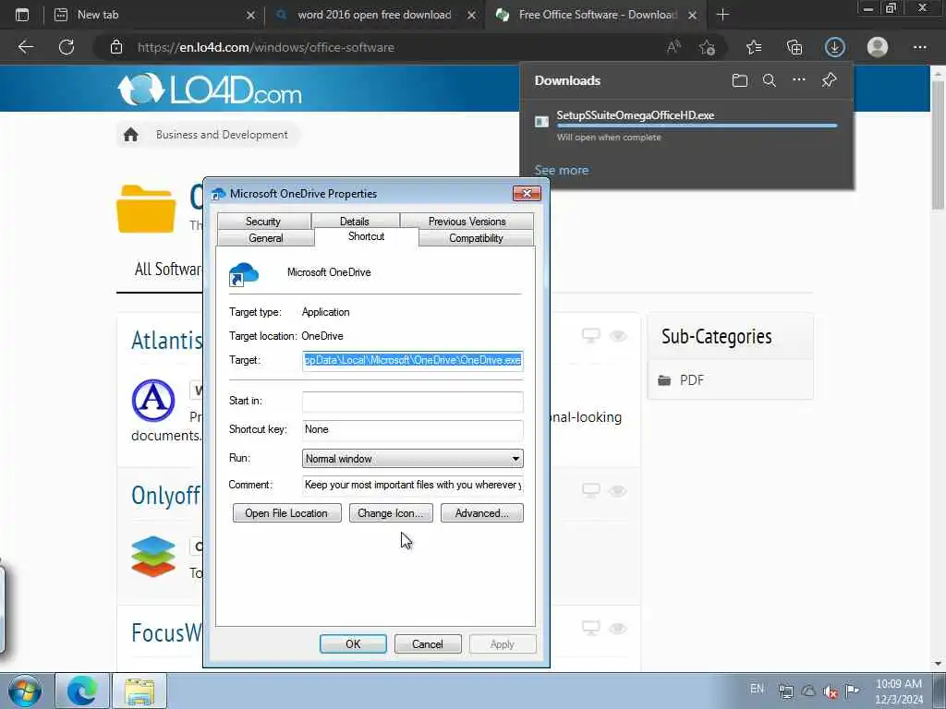946x709 pixels.
Task: Switch to the Previous Versions tab
Action: [467, 222]
